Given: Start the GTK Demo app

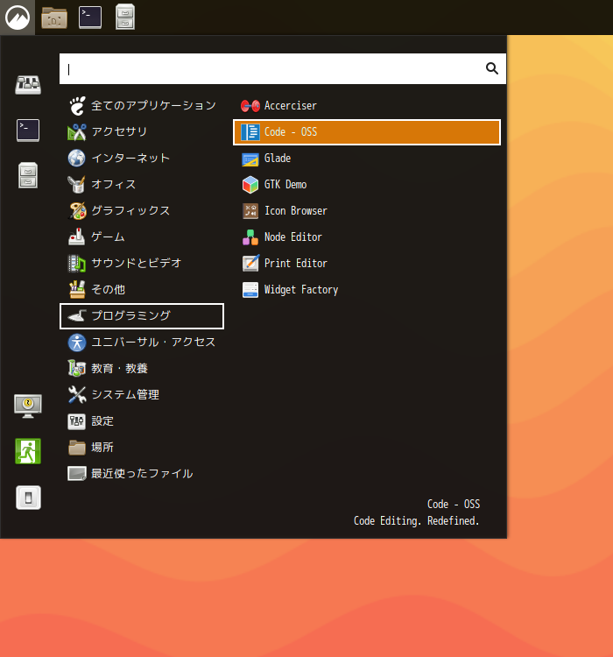Looking at the screenshot, I should click(x=367, y=185).
